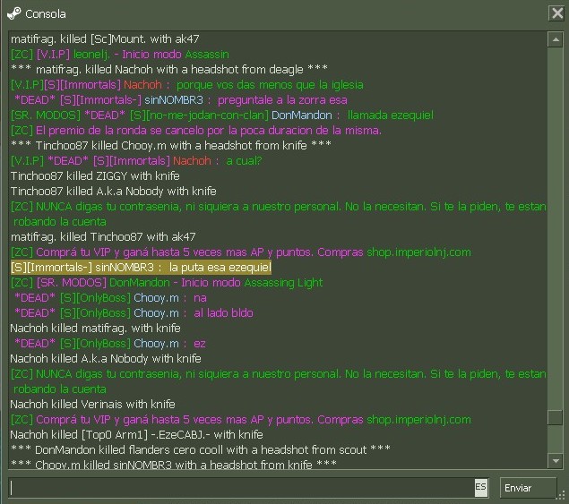Select 'Nachoh killed Verinais with knife'

92,405
